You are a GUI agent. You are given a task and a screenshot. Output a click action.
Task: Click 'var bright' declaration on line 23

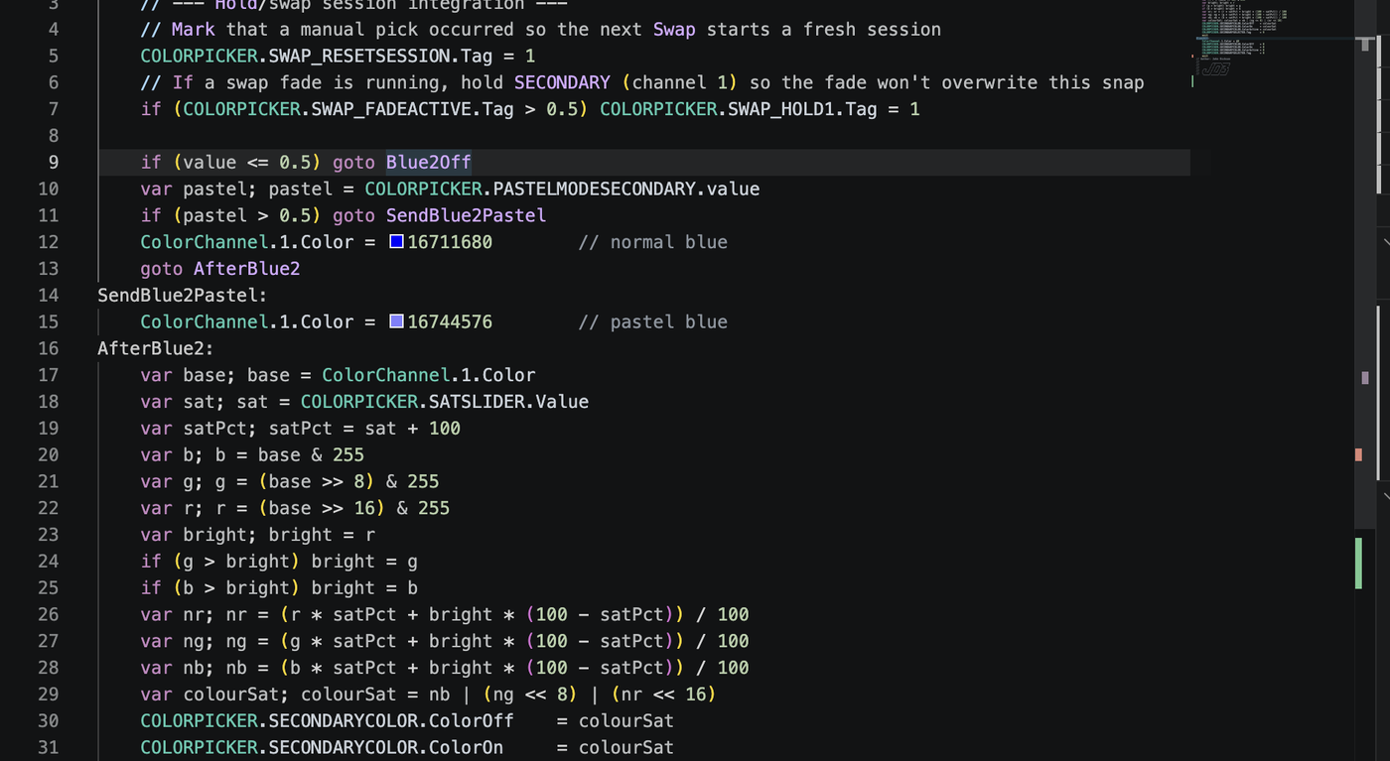pos(193,536)
